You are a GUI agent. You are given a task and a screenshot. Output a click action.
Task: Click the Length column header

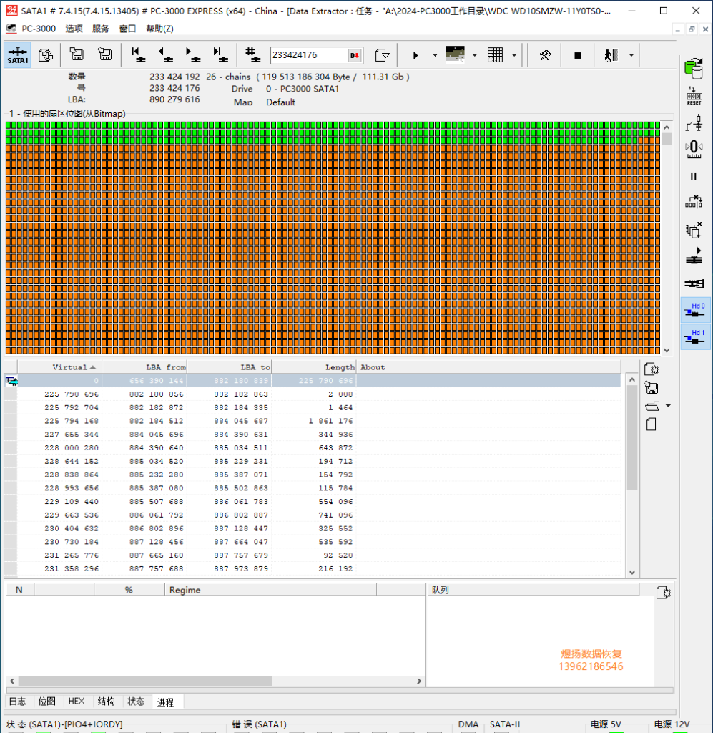point(314,367)
